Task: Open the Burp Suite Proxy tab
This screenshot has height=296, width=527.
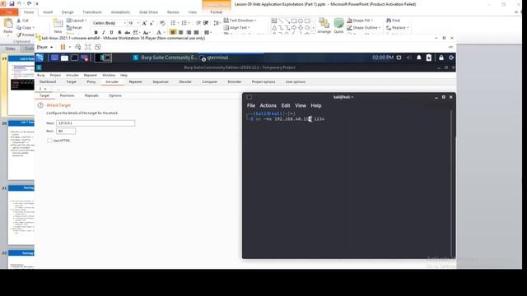Action: click(91, 82)
